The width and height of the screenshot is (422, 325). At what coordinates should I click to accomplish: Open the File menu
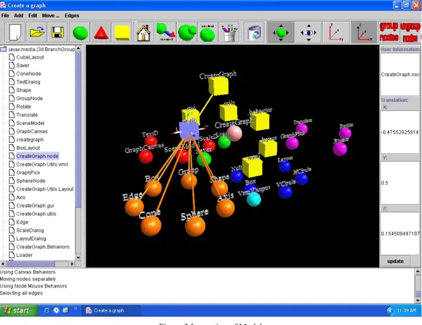(5, 16)
